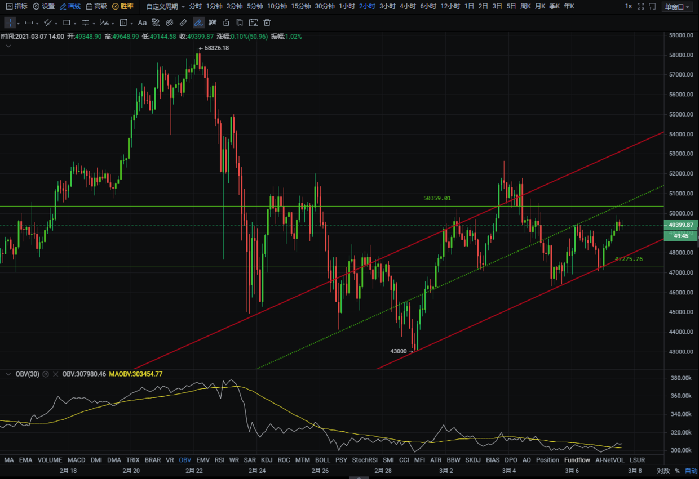The height and width of the screenshot is (479, 699).
Task: Open the 单窗口 window layout dropdown
Action: [x=677, y=7]
